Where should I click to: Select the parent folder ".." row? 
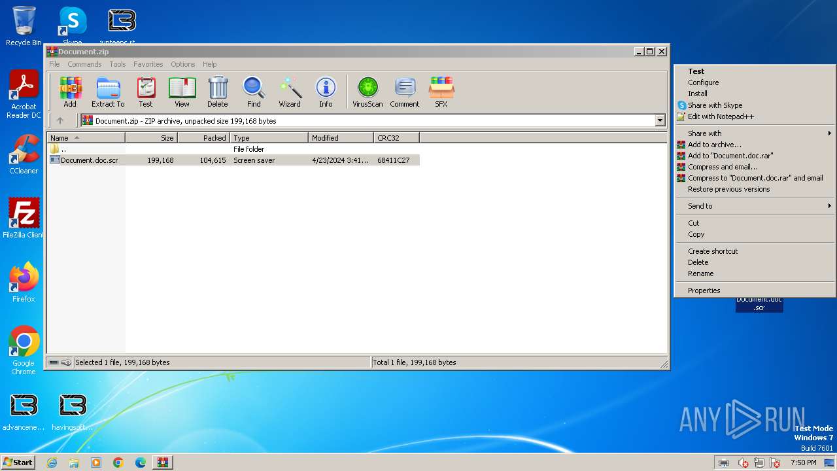coord(233,149)
